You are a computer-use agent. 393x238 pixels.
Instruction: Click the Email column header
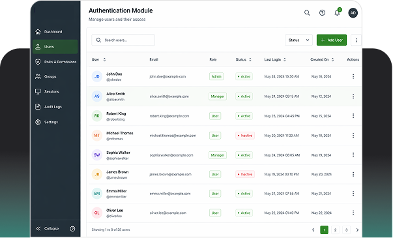click(154, 59)
